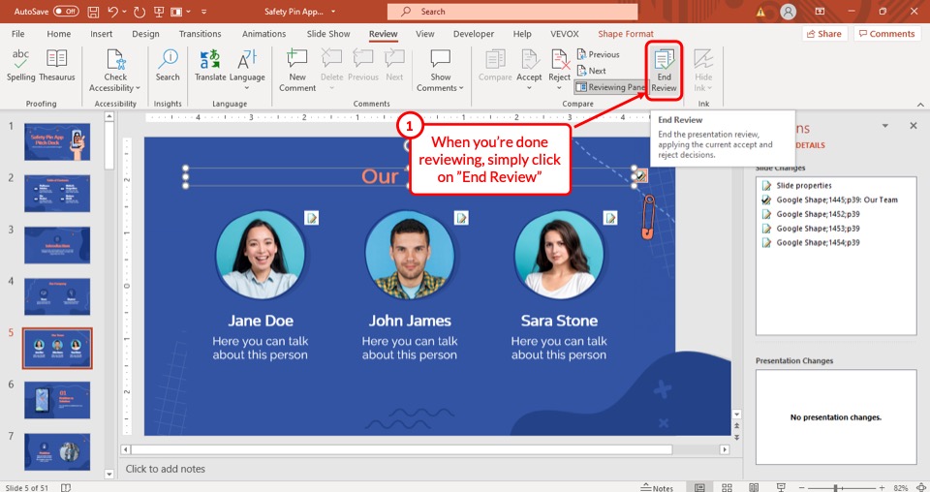Open the Undo history dropdown arrow

point(125,12)
